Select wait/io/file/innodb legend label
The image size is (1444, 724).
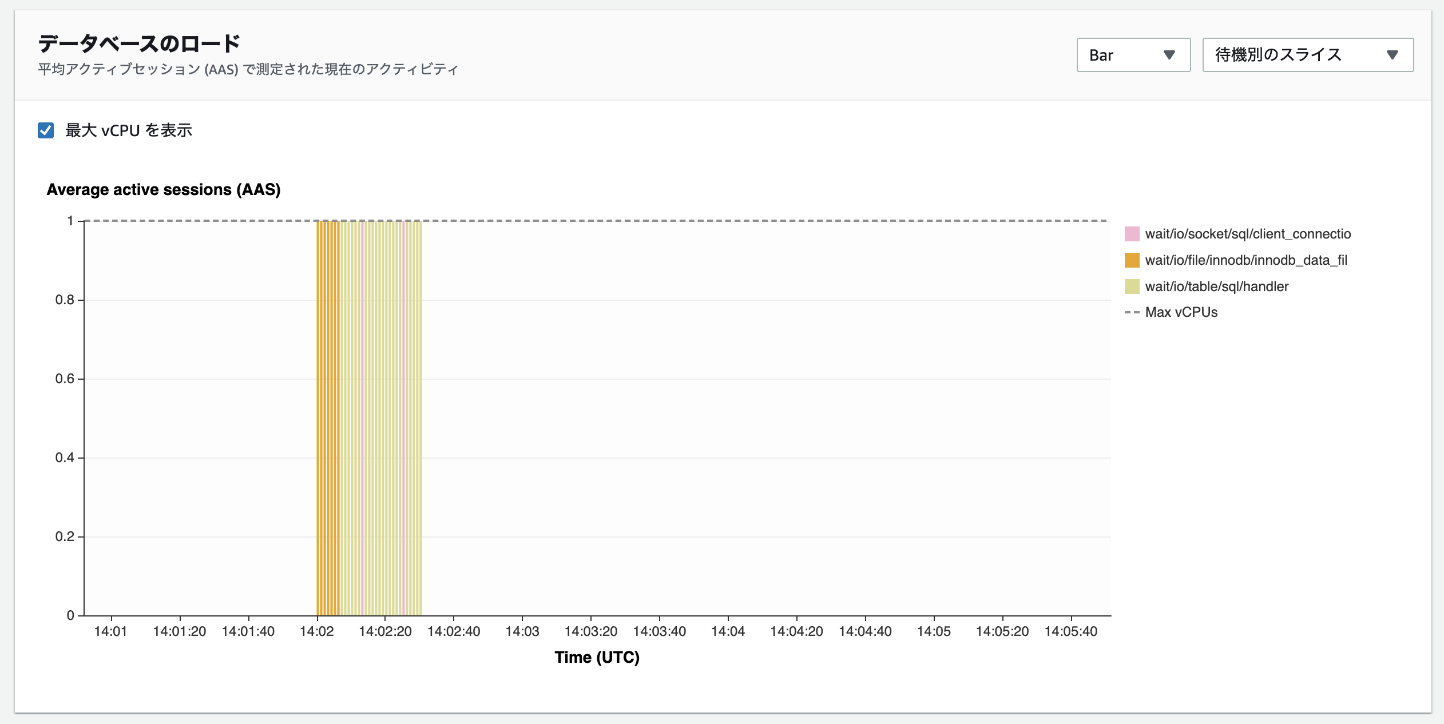click(x=1245, y=260)
